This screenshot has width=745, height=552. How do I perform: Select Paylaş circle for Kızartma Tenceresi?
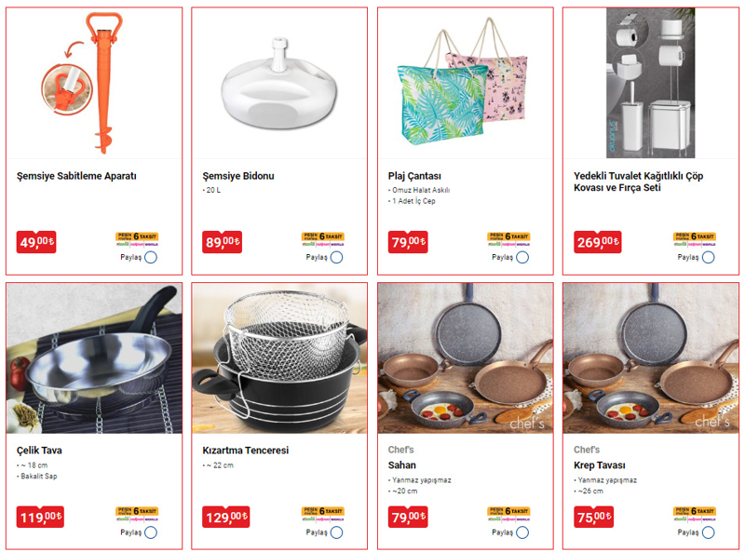[336, 532]
